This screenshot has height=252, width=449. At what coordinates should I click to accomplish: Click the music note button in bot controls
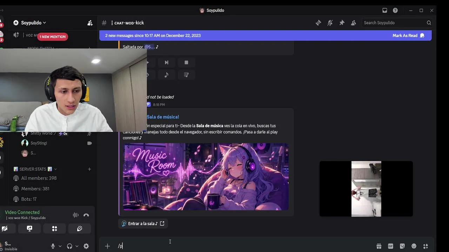coord(167,75)
